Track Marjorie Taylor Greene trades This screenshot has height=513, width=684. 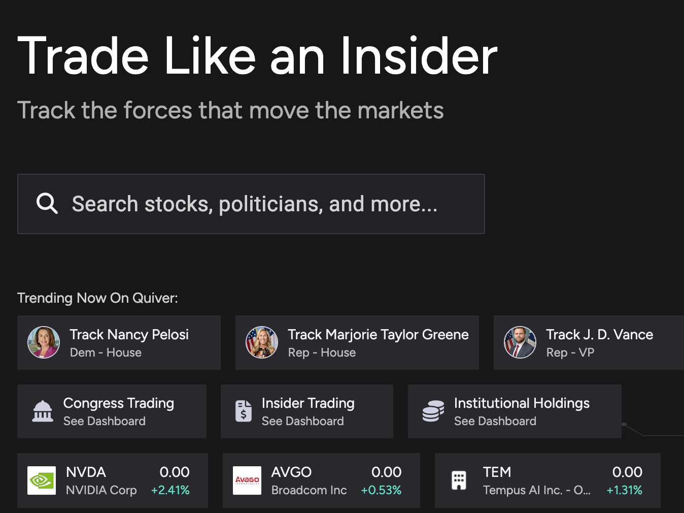coord(357,342)
